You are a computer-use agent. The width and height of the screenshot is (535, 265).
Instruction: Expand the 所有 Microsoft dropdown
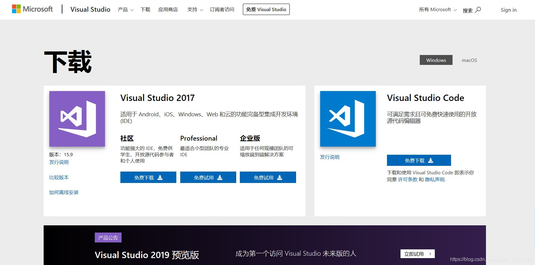(x=438, y=10)
